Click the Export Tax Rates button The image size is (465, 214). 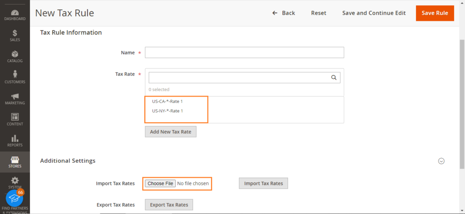169,204
